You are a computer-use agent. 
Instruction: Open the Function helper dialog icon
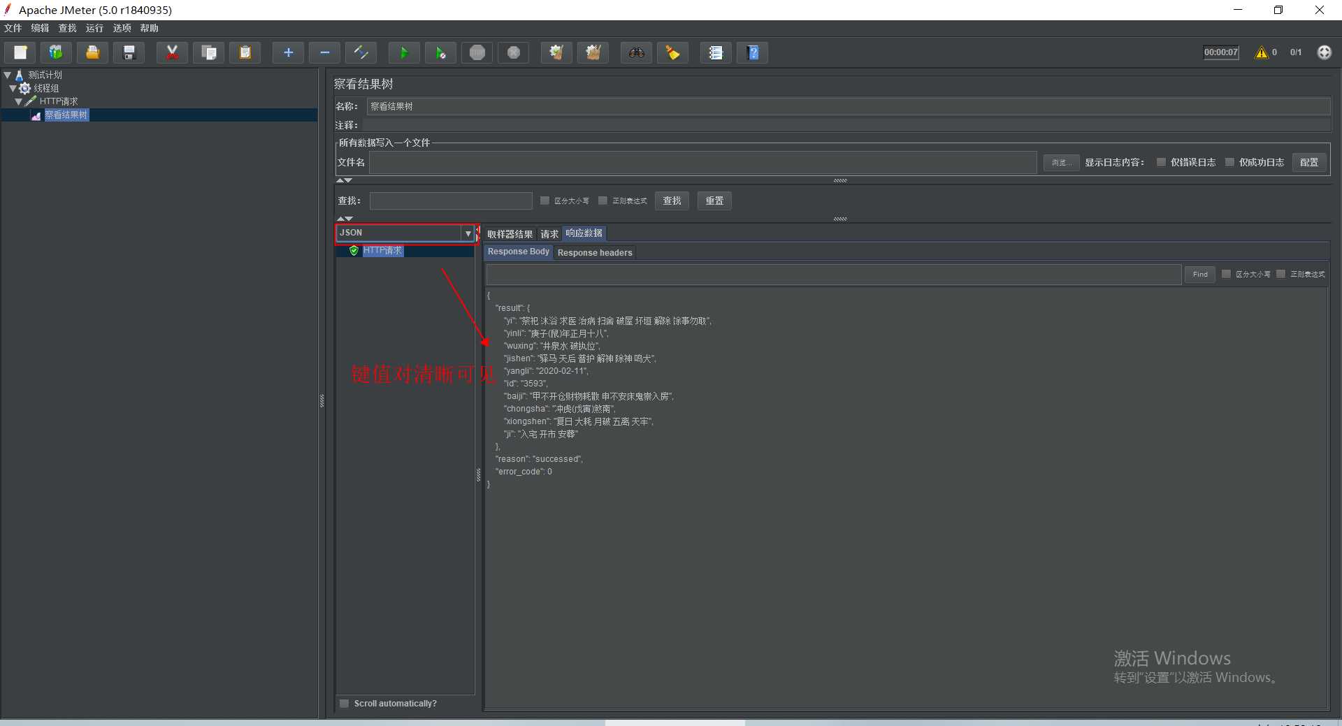click(716, 52)
